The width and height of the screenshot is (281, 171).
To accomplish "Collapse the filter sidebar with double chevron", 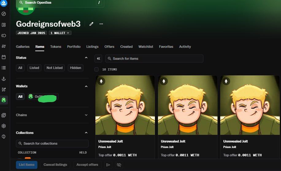I will point(98,59).
